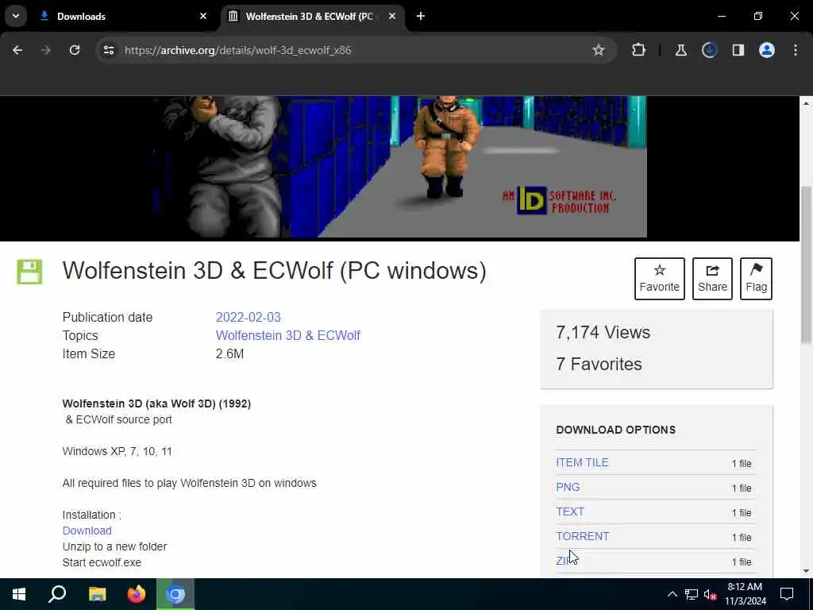Viewport: 813px width, 610px height.
Task: Go forward to the next page
Action: pos(45,50)
